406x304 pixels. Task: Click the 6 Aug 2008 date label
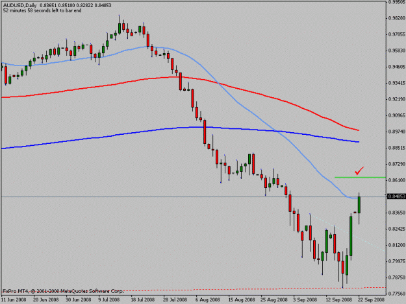pos(208,300)
